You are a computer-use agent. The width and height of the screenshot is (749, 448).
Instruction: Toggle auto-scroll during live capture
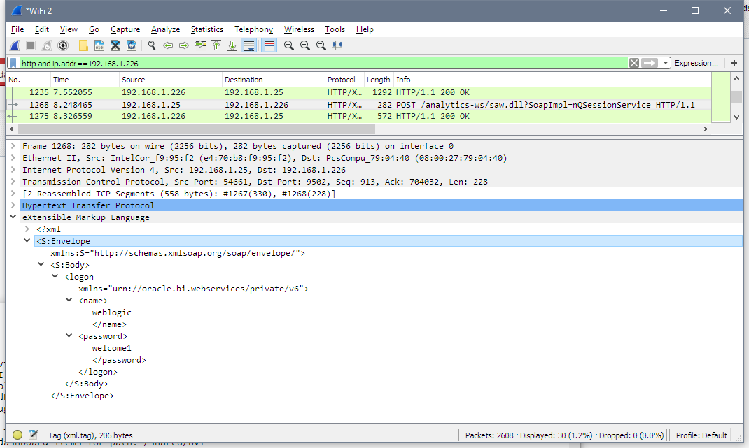(x=249, y=46)
